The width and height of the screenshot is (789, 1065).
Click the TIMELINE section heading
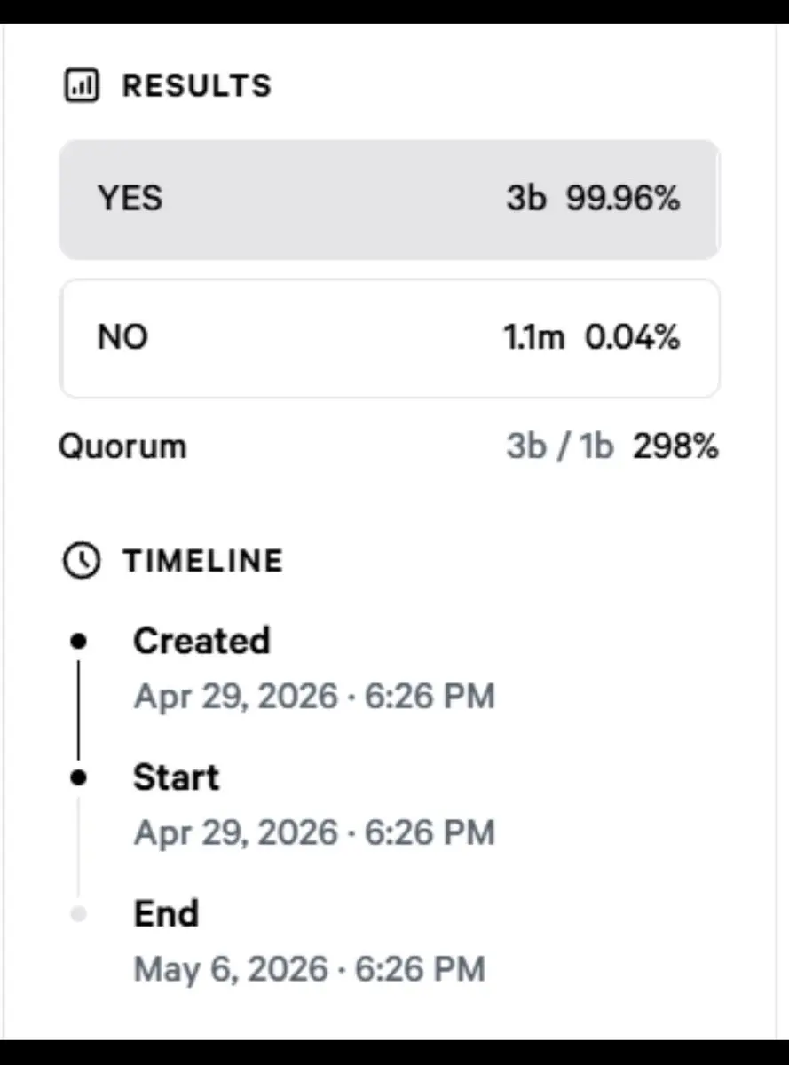pyautogui.click(x=202, y=561)
